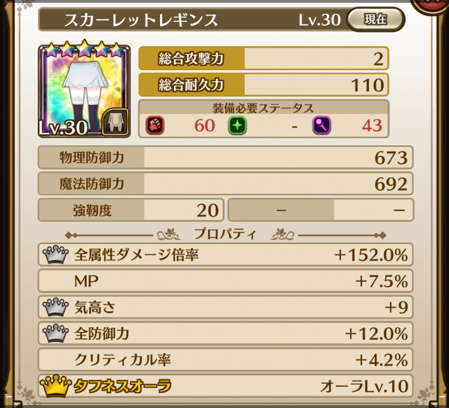Tap the leg armor type icon

[115, 122]
